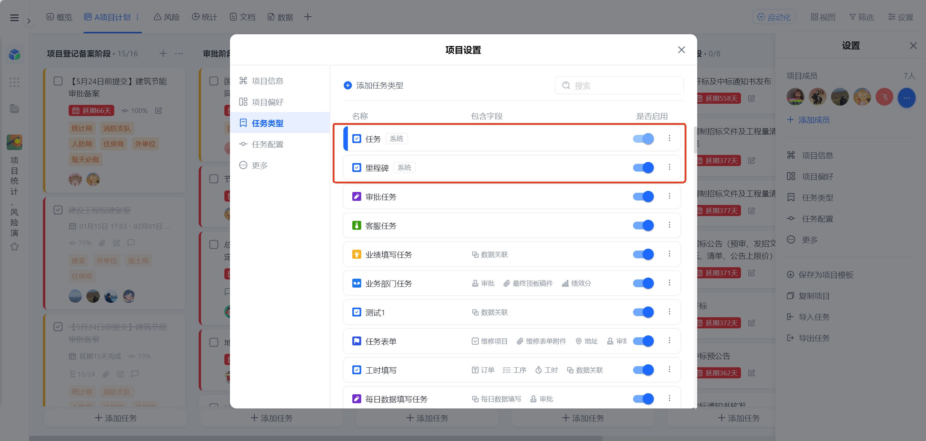Open more options for 业务部门任务 row
This screenshot has width=926, height=441.
(669, 283)
